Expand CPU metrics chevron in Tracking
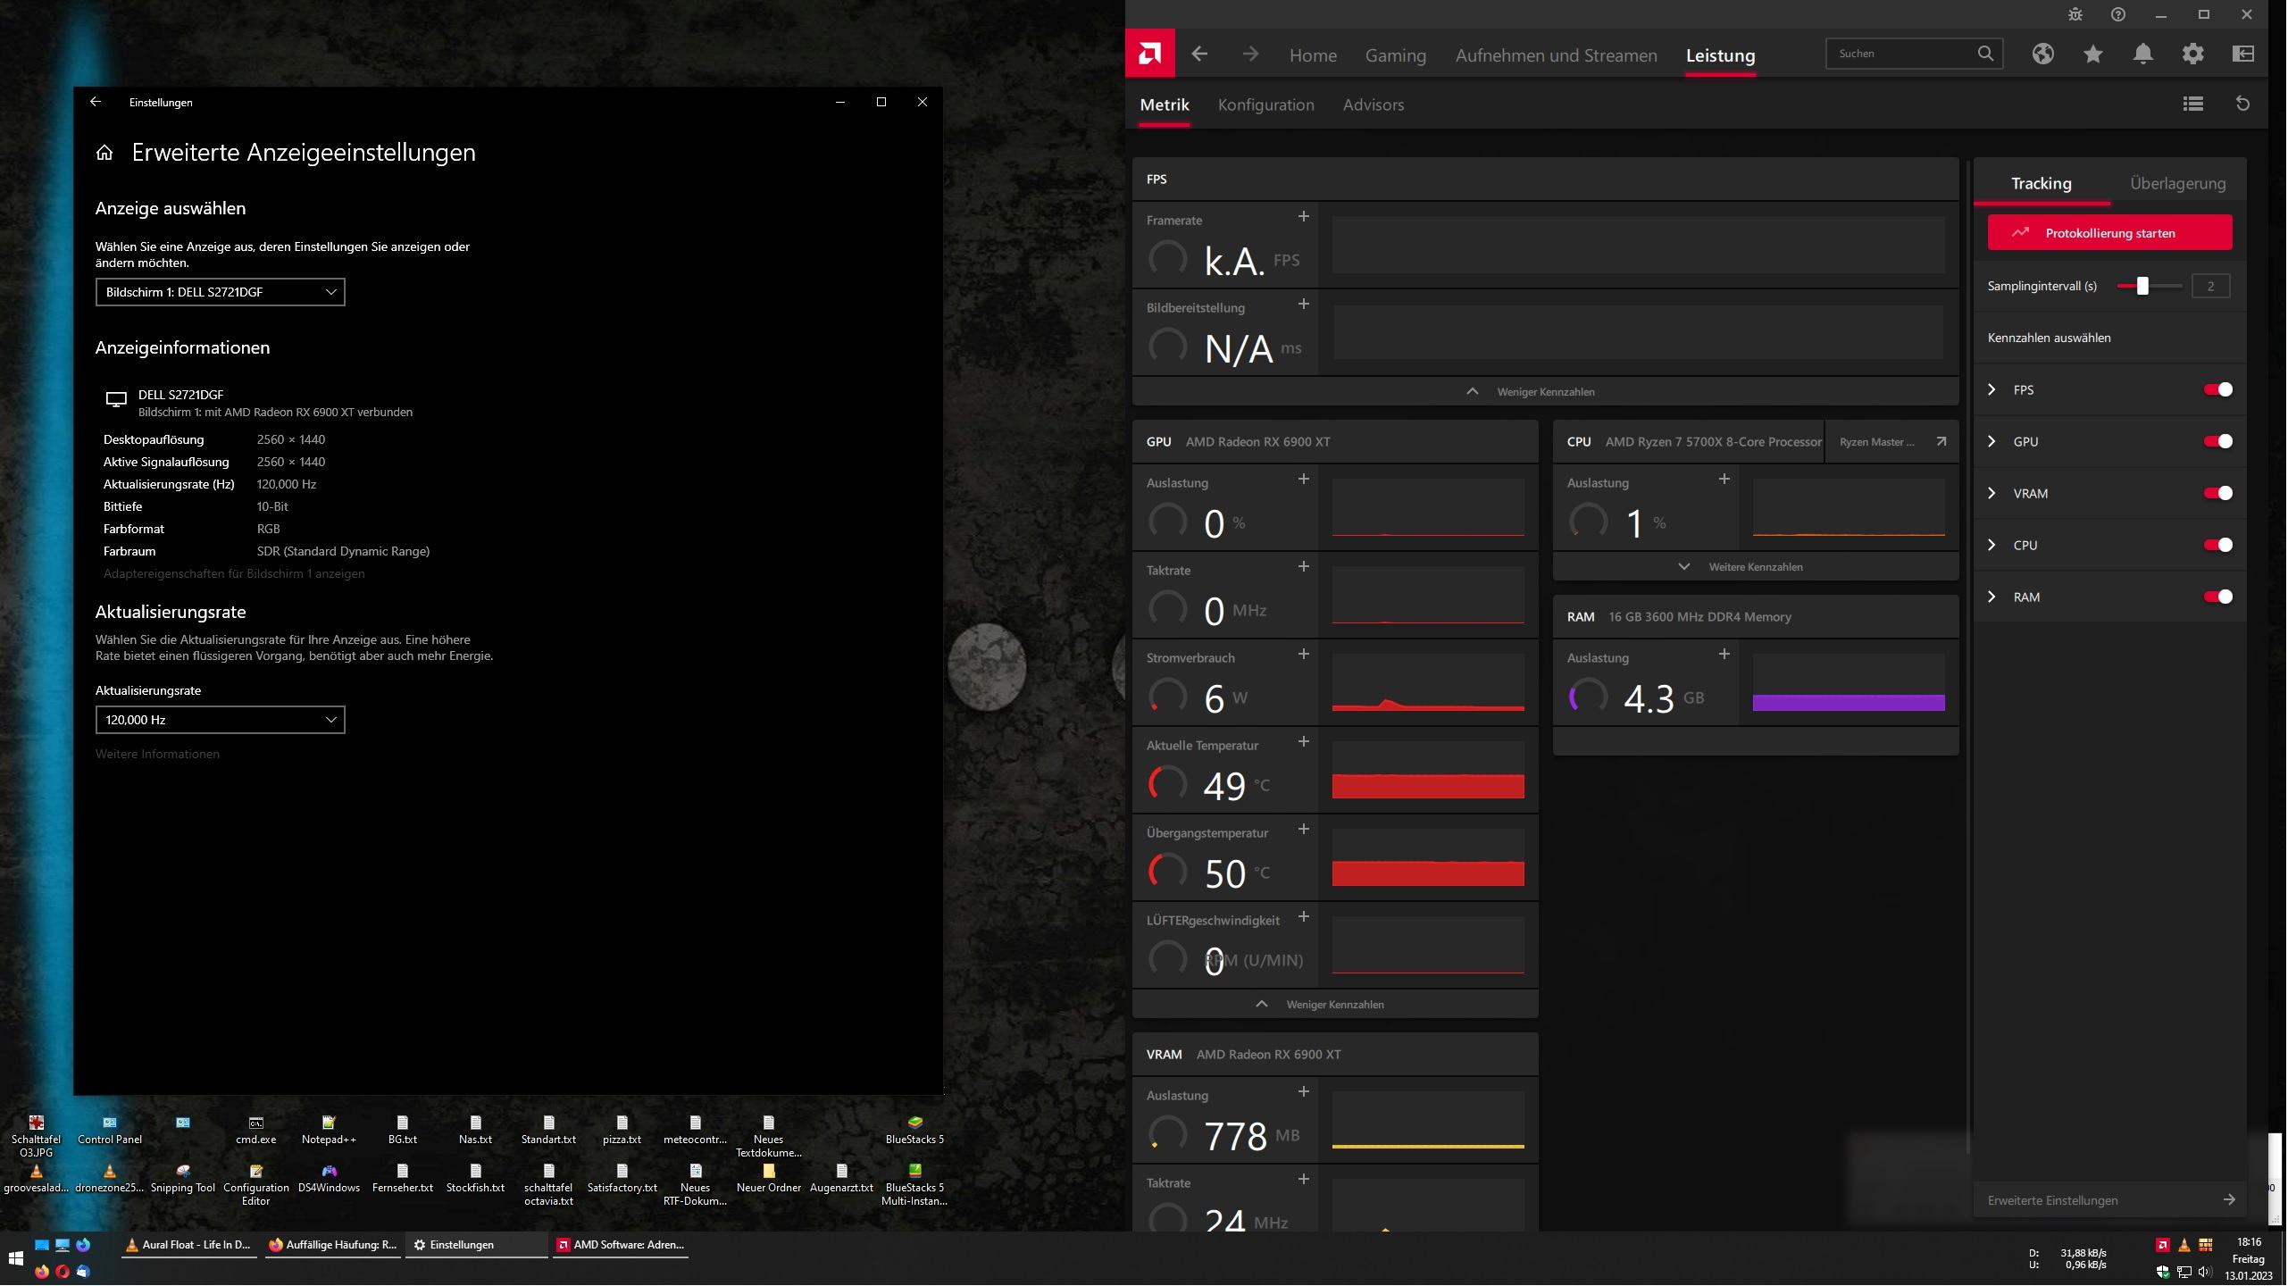 tap(1992, 545)
